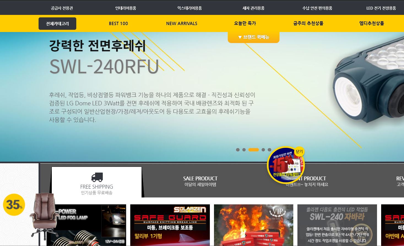Open the VIP fire extinguisher product image
The height and width of the screenshot is (246, 404).
click(254, 225)
